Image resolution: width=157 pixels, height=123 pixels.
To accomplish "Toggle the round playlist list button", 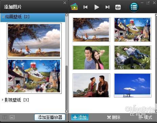I will (x=134, y=7).
